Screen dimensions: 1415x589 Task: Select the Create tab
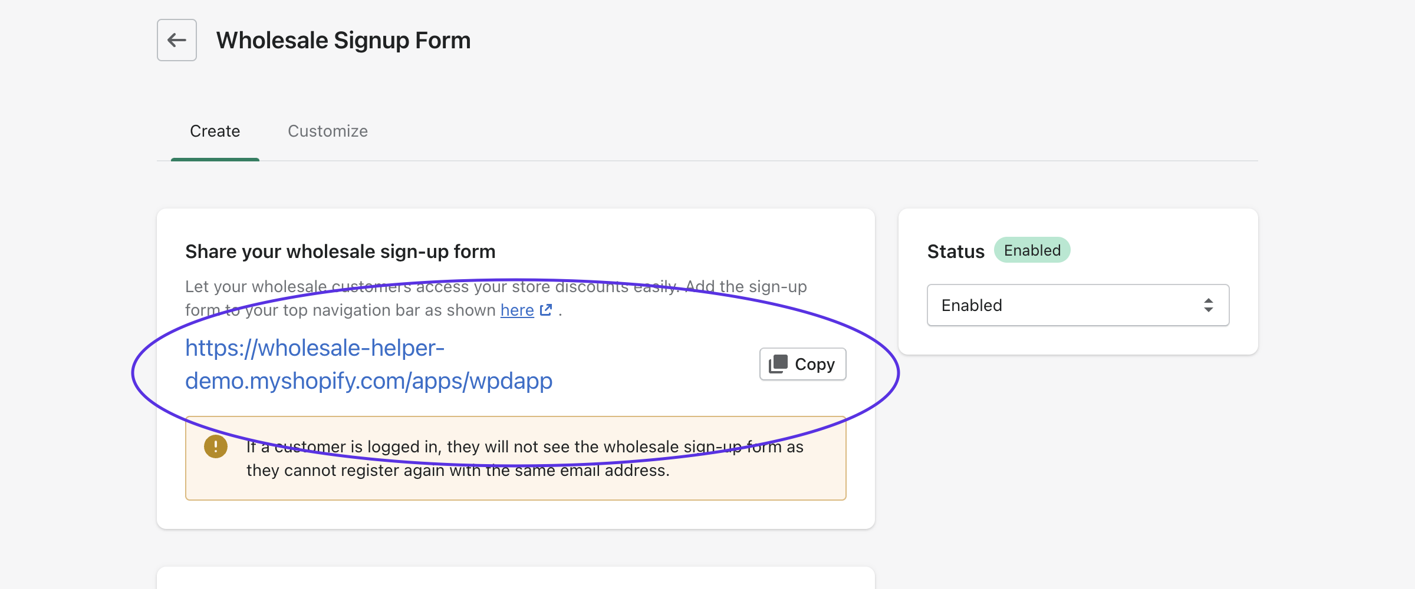click(x=215, y=131)
